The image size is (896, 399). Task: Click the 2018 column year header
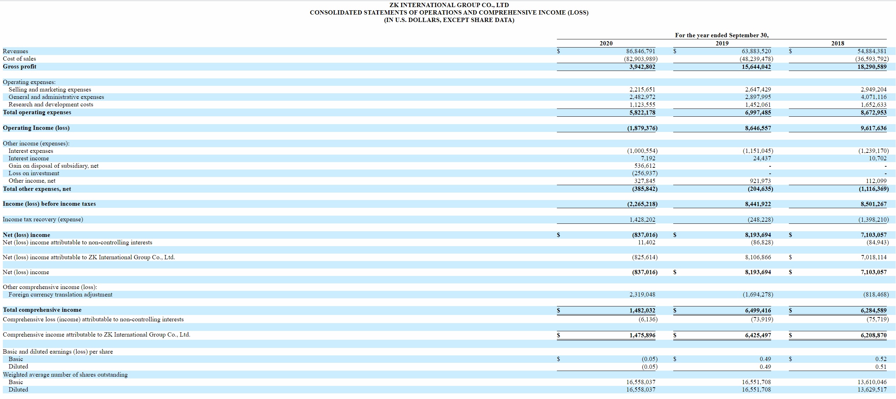click(x=837, y=43)
